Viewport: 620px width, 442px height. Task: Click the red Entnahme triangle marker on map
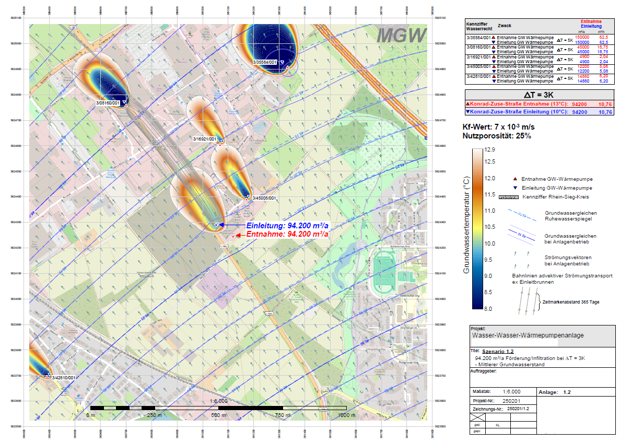click(x=233, y=237)
